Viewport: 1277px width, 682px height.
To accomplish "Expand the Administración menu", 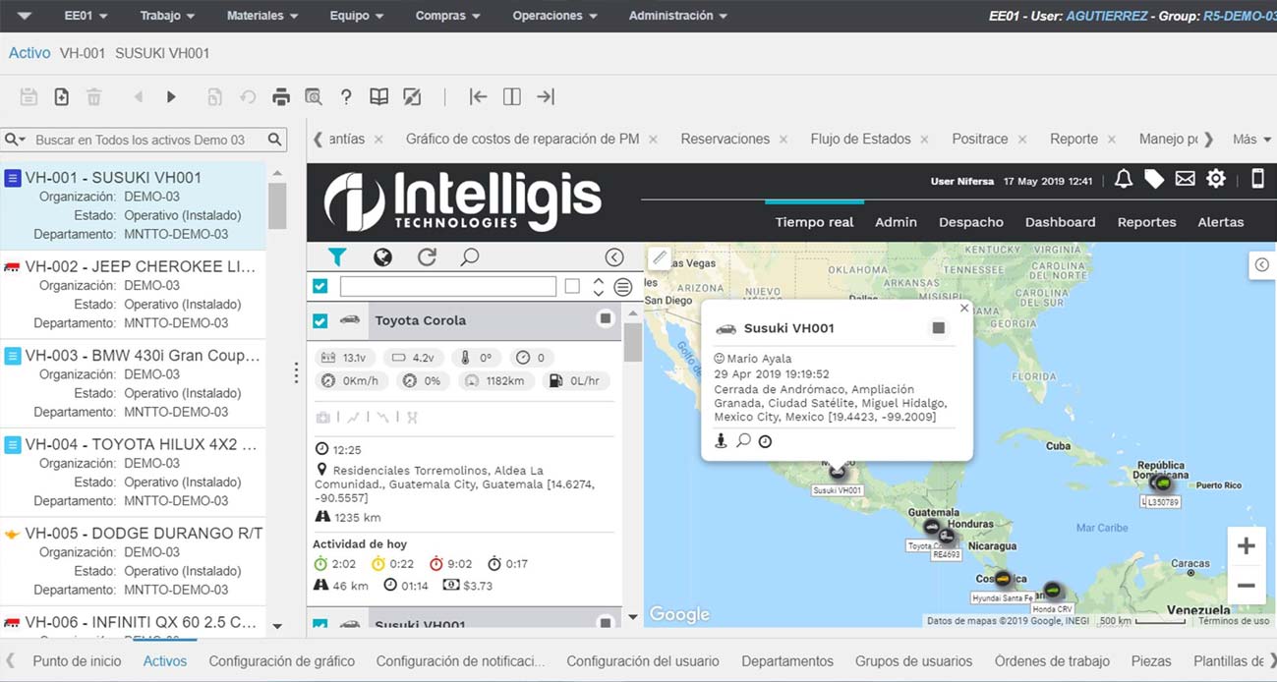I will tap(678, 16).
